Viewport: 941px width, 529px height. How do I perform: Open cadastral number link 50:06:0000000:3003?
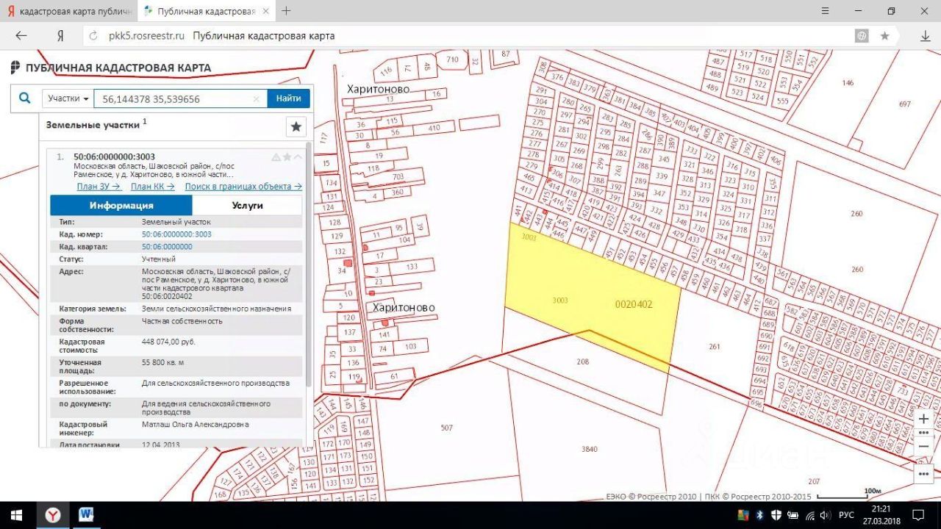[x=176, y=234]
